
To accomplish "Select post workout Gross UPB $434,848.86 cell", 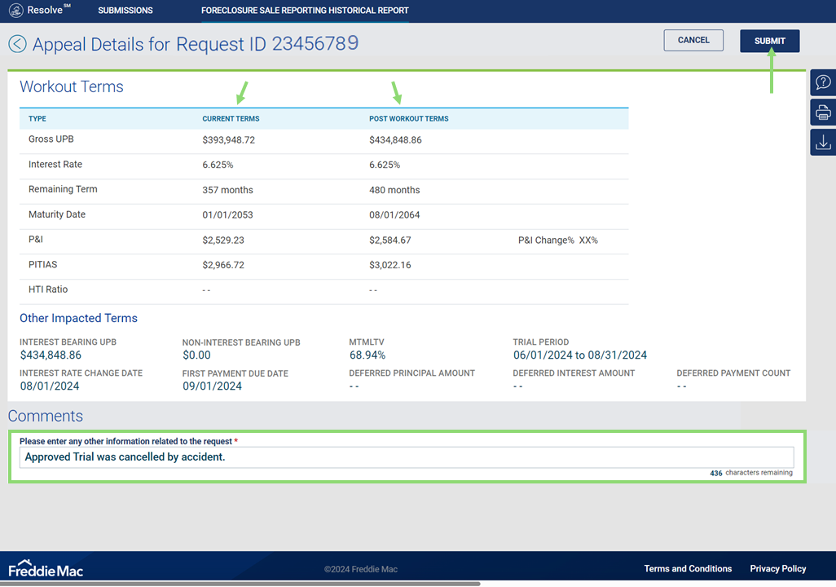I will (395, 139).
